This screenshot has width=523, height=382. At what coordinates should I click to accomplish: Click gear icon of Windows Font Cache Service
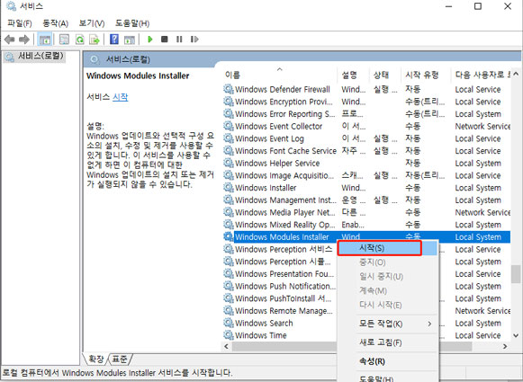click(x=229, y=150)
